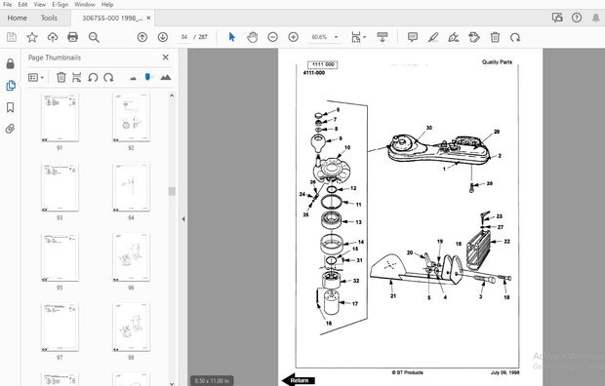Toggle the Page Thumbnails sidebar icon

click(x=11, y=85)
